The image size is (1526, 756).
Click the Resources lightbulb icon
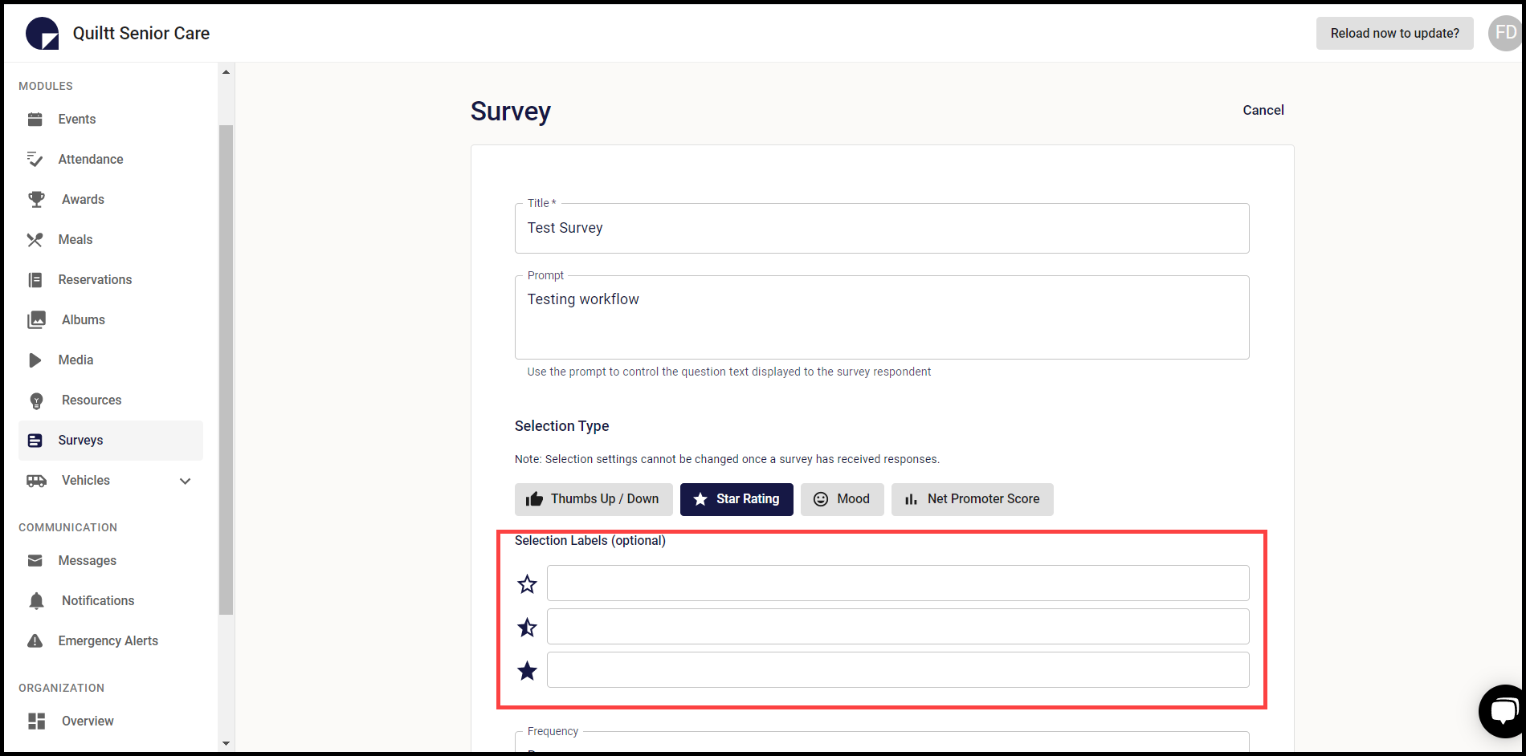pyautogui.click(x=36, y=400)
